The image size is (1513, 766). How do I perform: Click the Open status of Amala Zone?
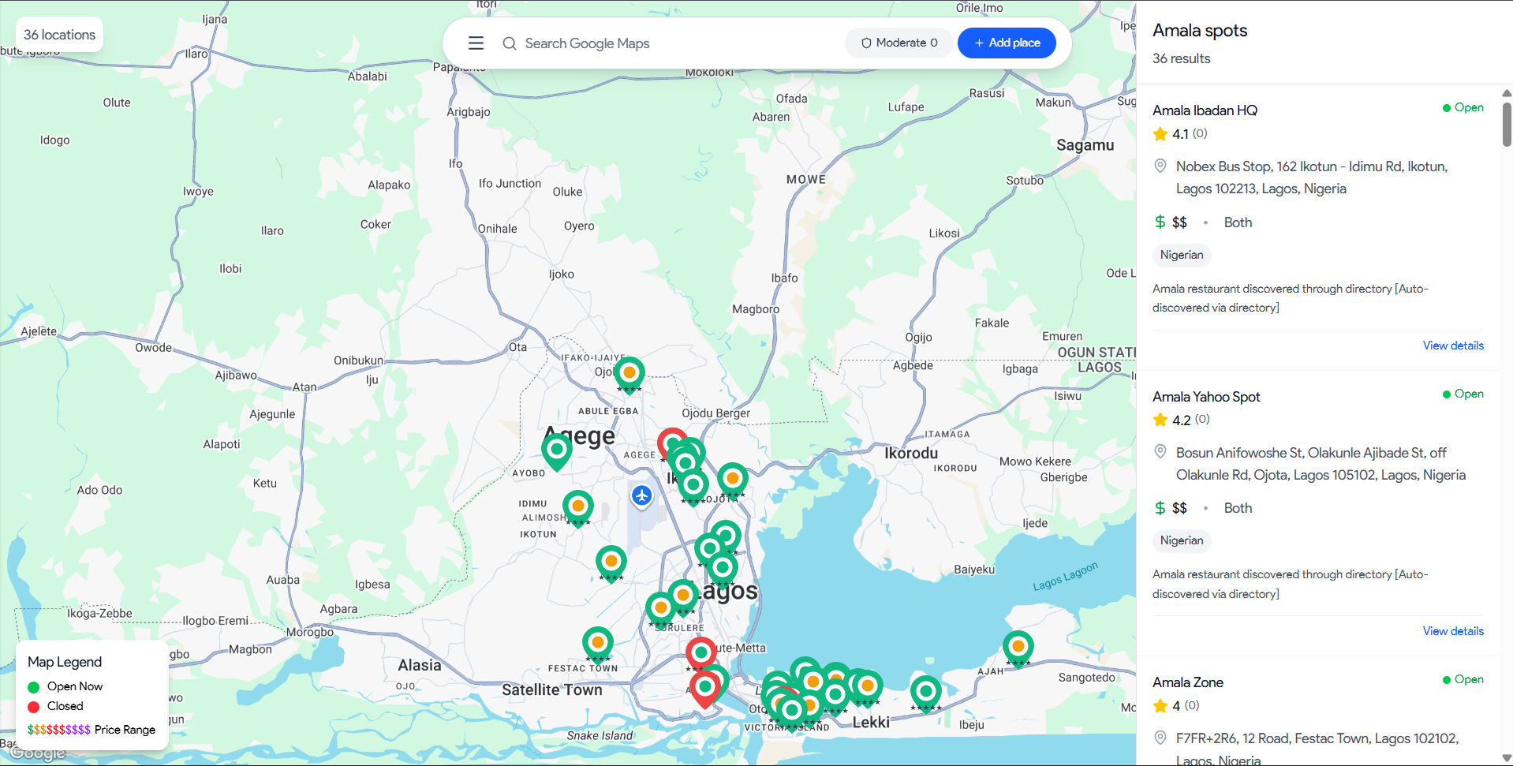[x=1463, y=679]
